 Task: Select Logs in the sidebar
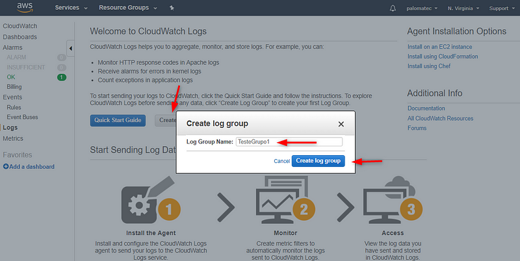pyautogui.click(x=10, y=127)
